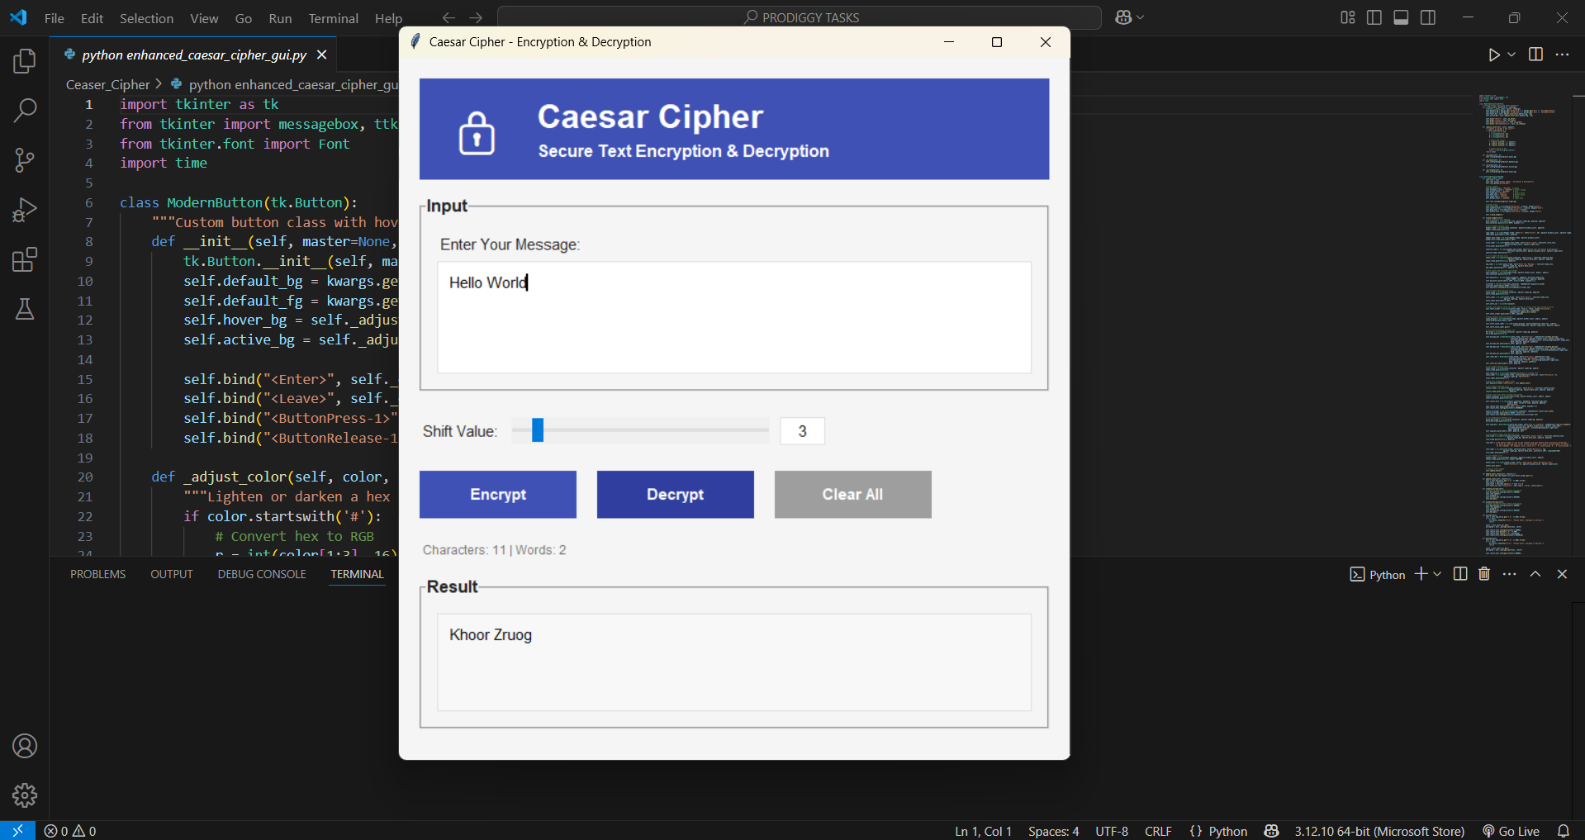Open terminal panel More Actions menu
Viewport: 1585px width, 840px height.
1510,574
